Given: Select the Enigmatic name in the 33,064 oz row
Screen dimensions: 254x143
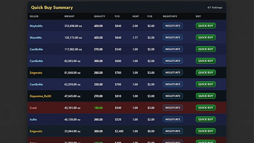Looking at the screenshot, I should (36, 131).
